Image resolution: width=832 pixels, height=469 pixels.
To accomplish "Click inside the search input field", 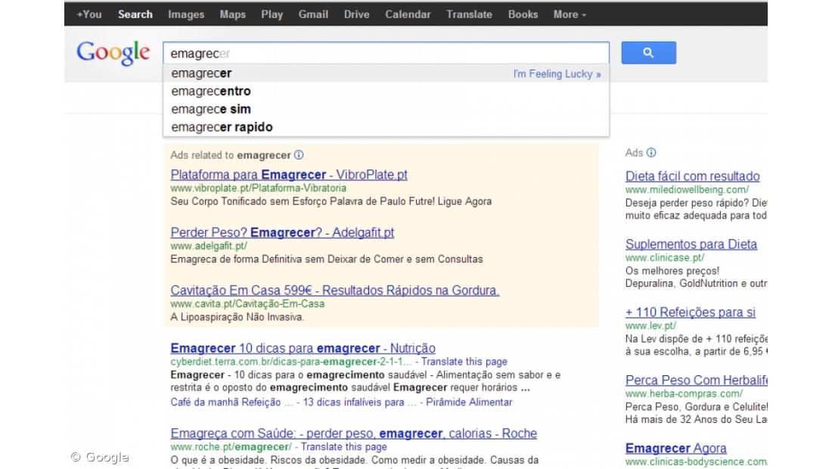I will click(378, 52).
